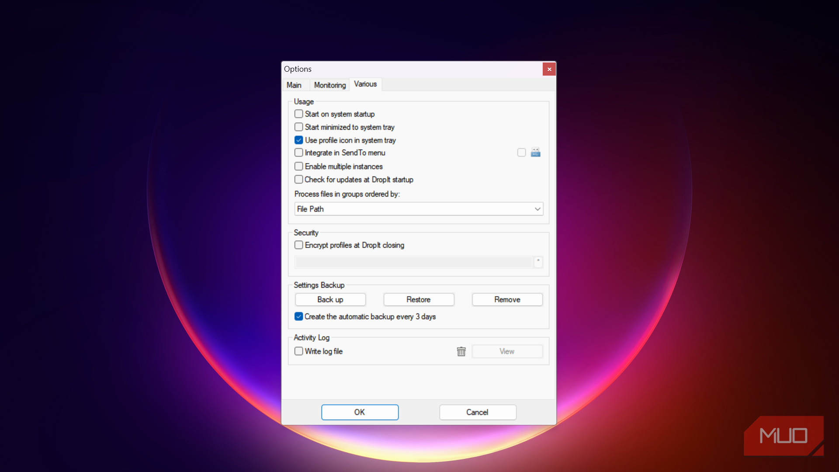Click the Cancel button
The height and width of the screenshot is (472, 839).
pos(478,412)
